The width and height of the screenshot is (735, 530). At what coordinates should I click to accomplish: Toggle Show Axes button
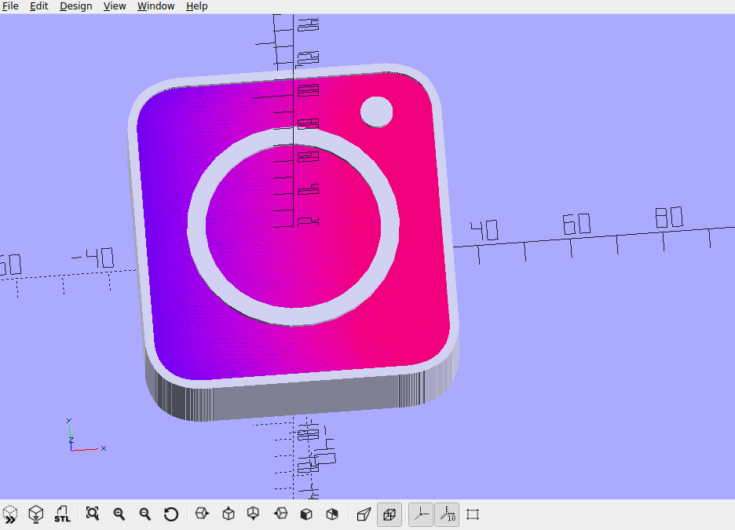420,514
